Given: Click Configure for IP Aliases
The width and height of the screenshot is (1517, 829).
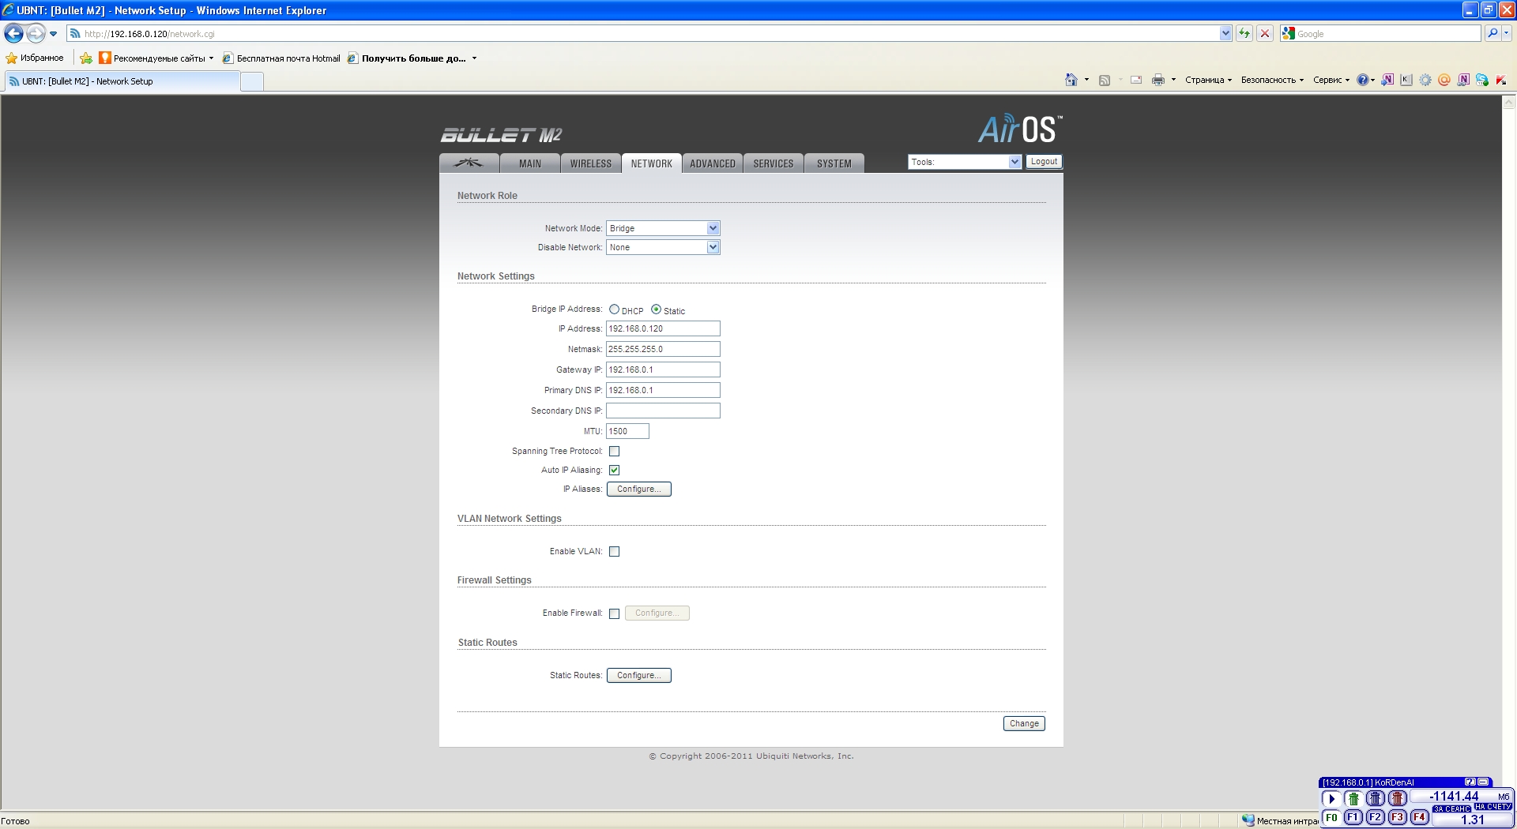Looking at the screenshot, I should pos(639,490).
